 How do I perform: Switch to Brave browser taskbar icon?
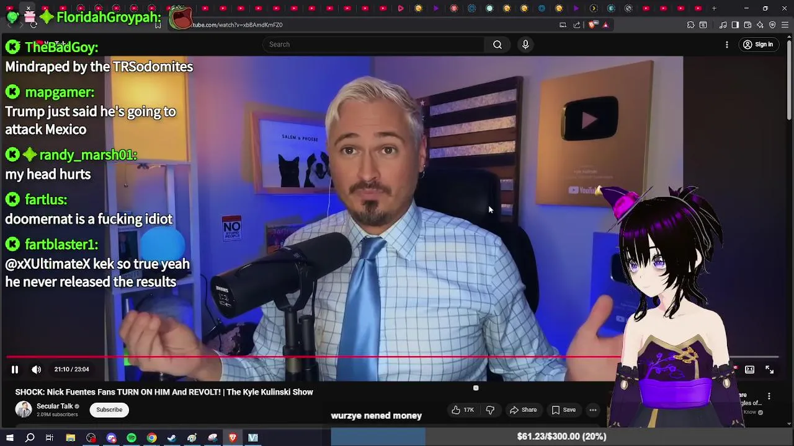[233, 438]
